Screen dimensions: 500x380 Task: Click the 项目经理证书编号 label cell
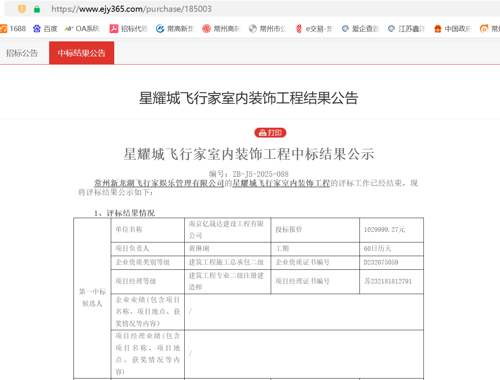315,282
